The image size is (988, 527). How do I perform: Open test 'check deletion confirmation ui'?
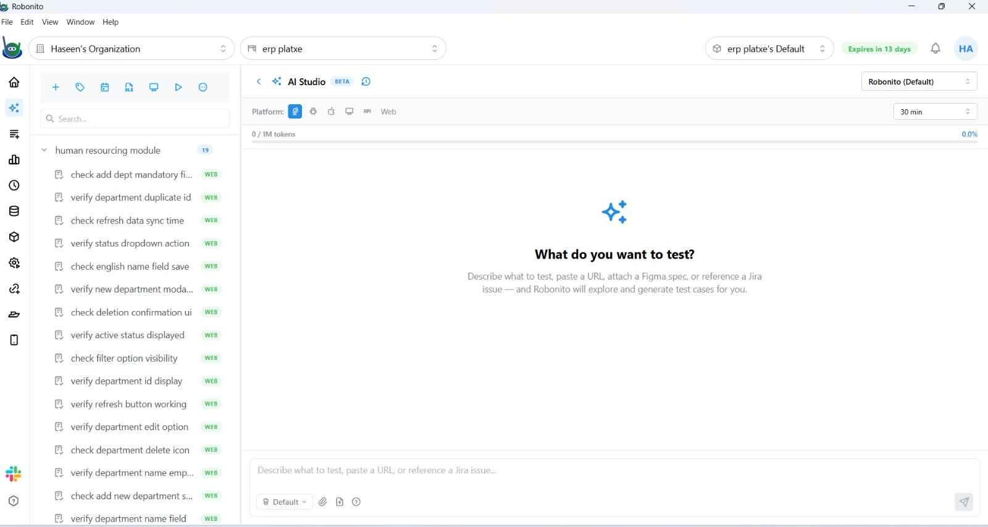131,312
